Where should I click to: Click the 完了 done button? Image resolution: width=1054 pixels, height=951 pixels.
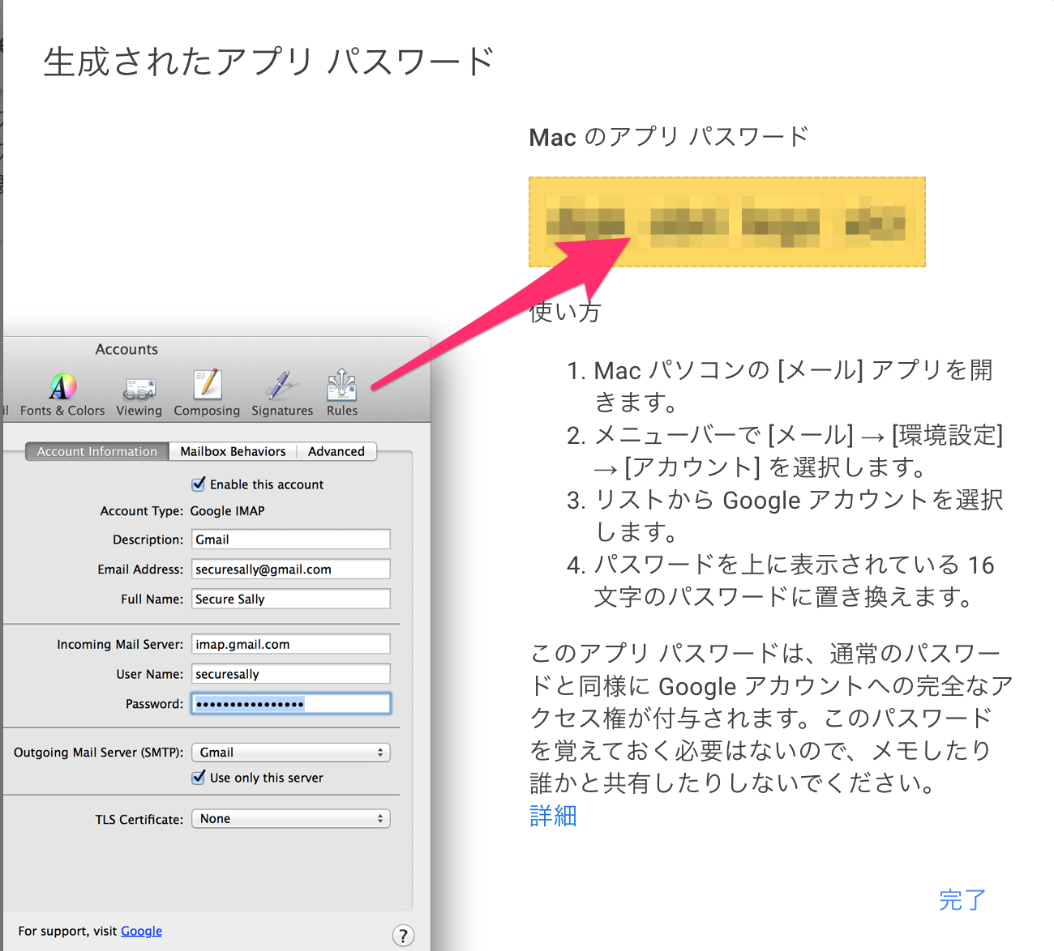click(x=962, y=900)
